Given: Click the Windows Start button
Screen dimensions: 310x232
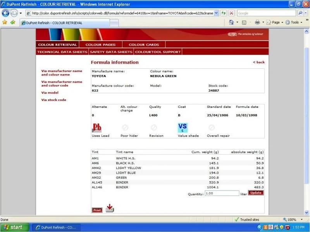Looking at the screenshot, I should [x=13, y=227].
